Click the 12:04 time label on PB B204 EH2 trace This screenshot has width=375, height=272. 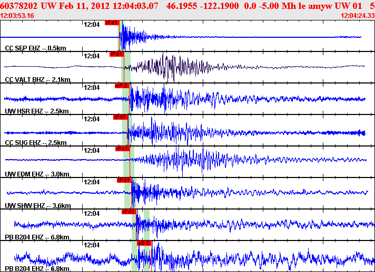[x=92, y=245]
